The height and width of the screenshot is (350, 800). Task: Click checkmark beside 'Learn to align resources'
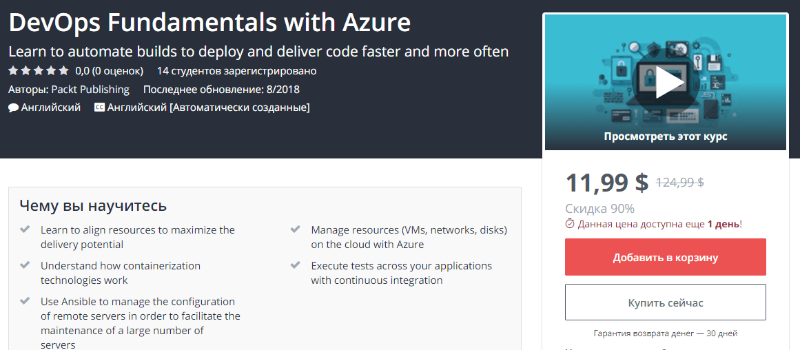click(25, 229)
